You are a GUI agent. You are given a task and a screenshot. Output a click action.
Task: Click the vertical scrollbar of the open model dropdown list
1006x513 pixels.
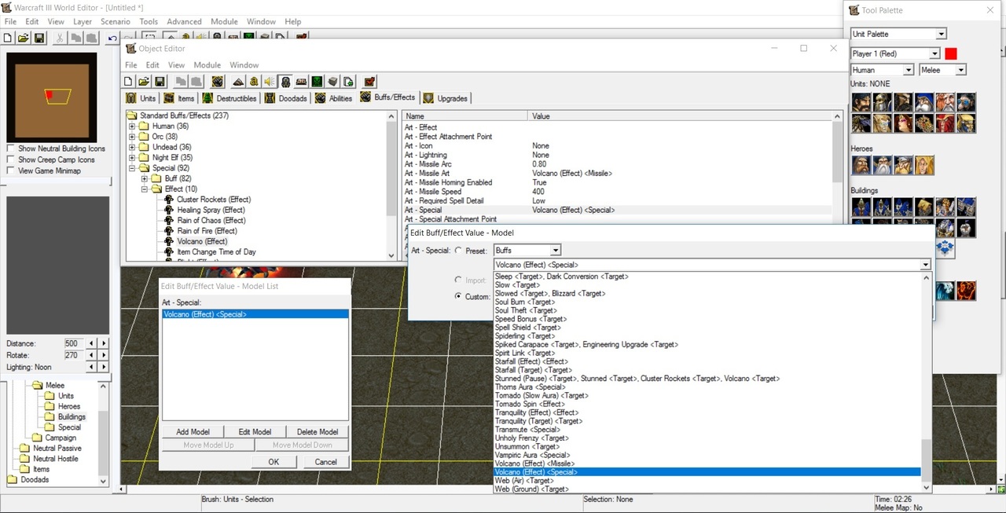pyautogui.click(x=926, y=383)
